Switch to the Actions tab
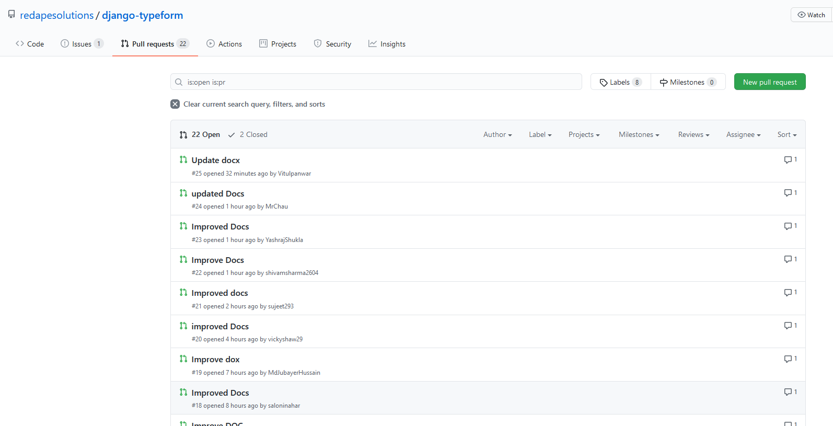833x426 pixels. 224,44
